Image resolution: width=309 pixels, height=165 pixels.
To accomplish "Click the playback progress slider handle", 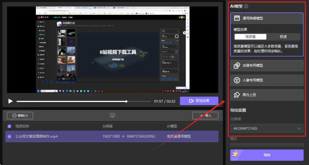I will pyautogui.click(x=126, y=101).
